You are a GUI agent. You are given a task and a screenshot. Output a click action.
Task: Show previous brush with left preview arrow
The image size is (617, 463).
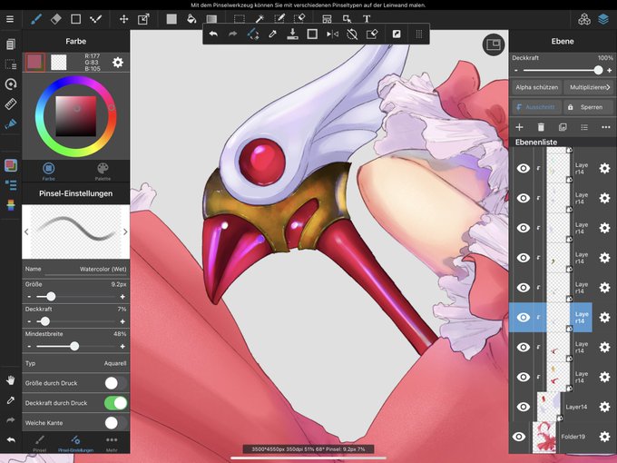coord(26,231)
